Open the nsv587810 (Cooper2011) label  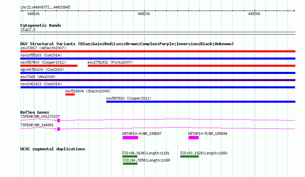pyautogui.click(x=129, y=98)
